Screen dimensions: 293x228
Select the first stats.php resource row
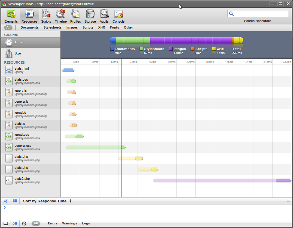click(31, 158)
